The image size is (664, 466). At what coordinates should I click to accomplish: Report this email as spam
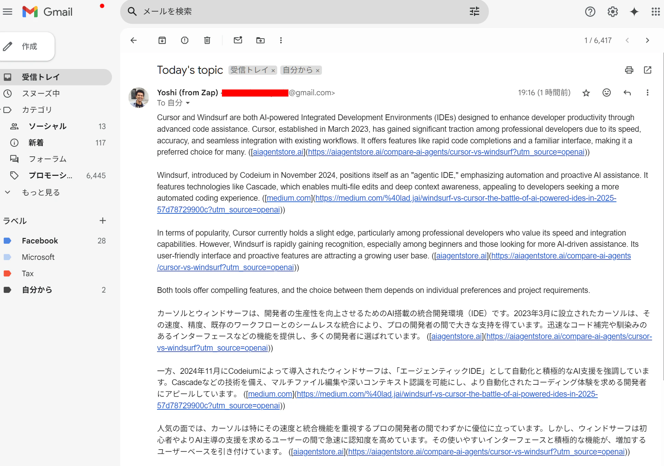coord(185,40)
